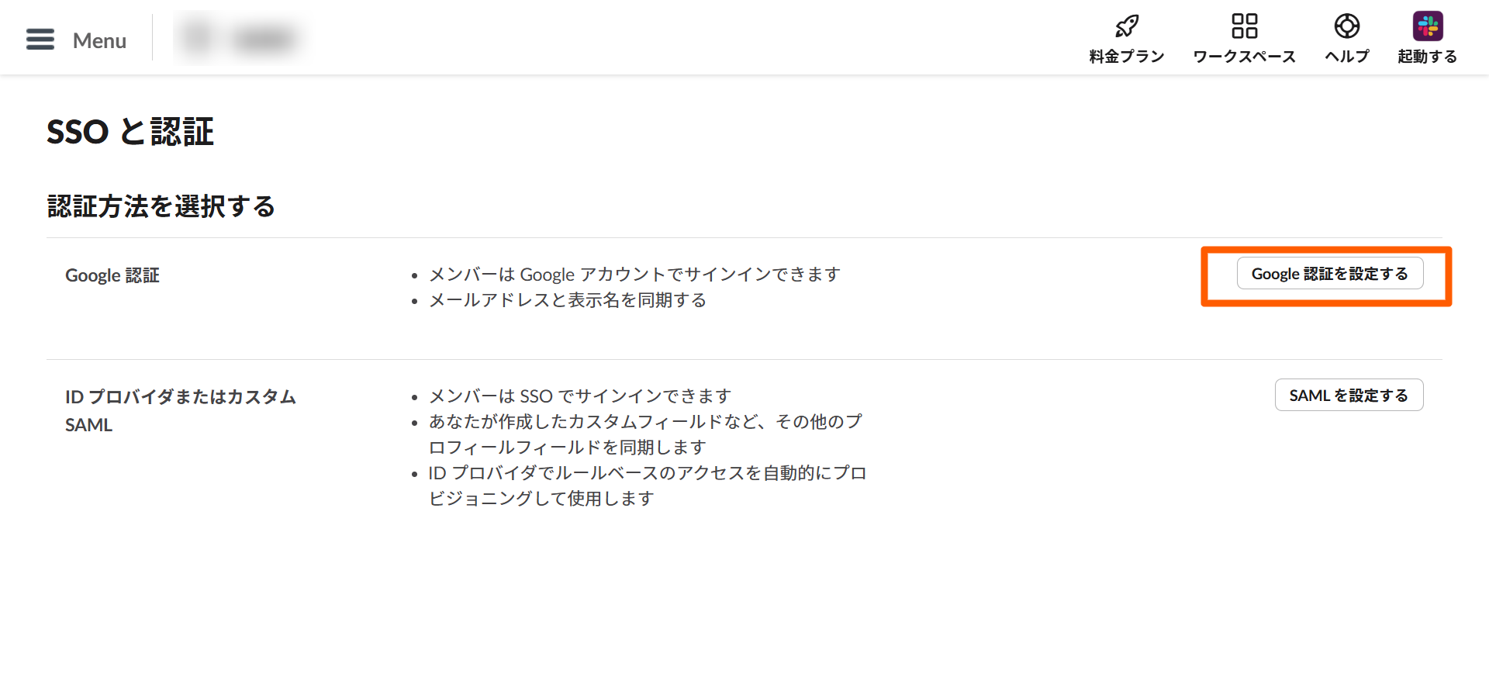Click the "ID プロバイダまたはカスタム SAML" row label
Image resolution: width=1489 pixels, height=681 pixels.
pyautogui.click(x=180, y=410)
